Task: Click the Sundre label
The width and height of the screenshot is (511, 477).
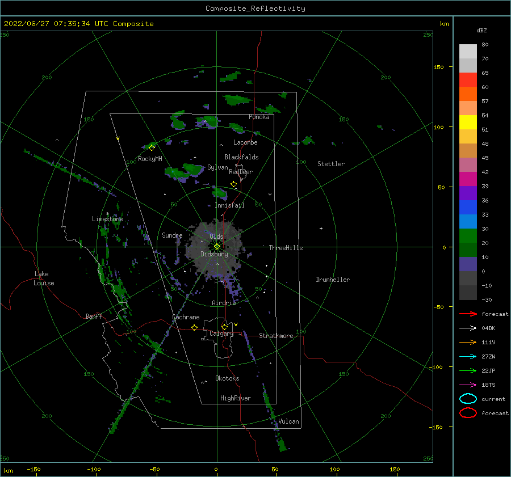Action: [x=172, y=235]
